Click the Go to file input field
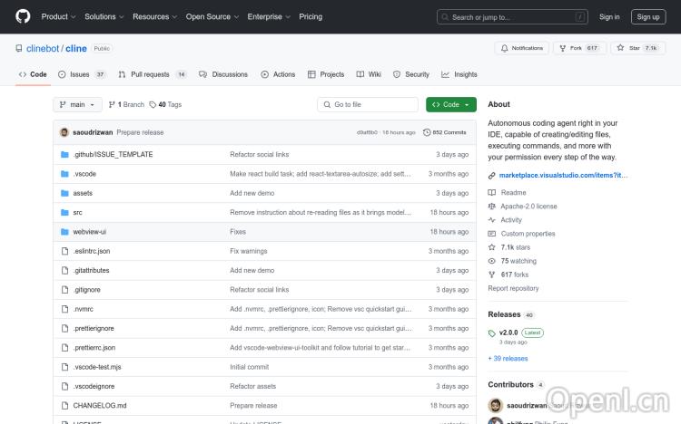Screen dimensions: 681x424 [x=372, y=105]
